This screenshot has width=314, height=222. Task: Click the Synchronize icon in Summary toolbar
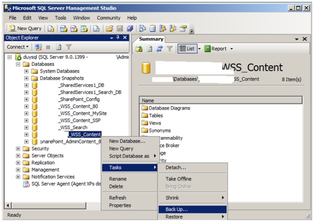[x=159, y=48]
